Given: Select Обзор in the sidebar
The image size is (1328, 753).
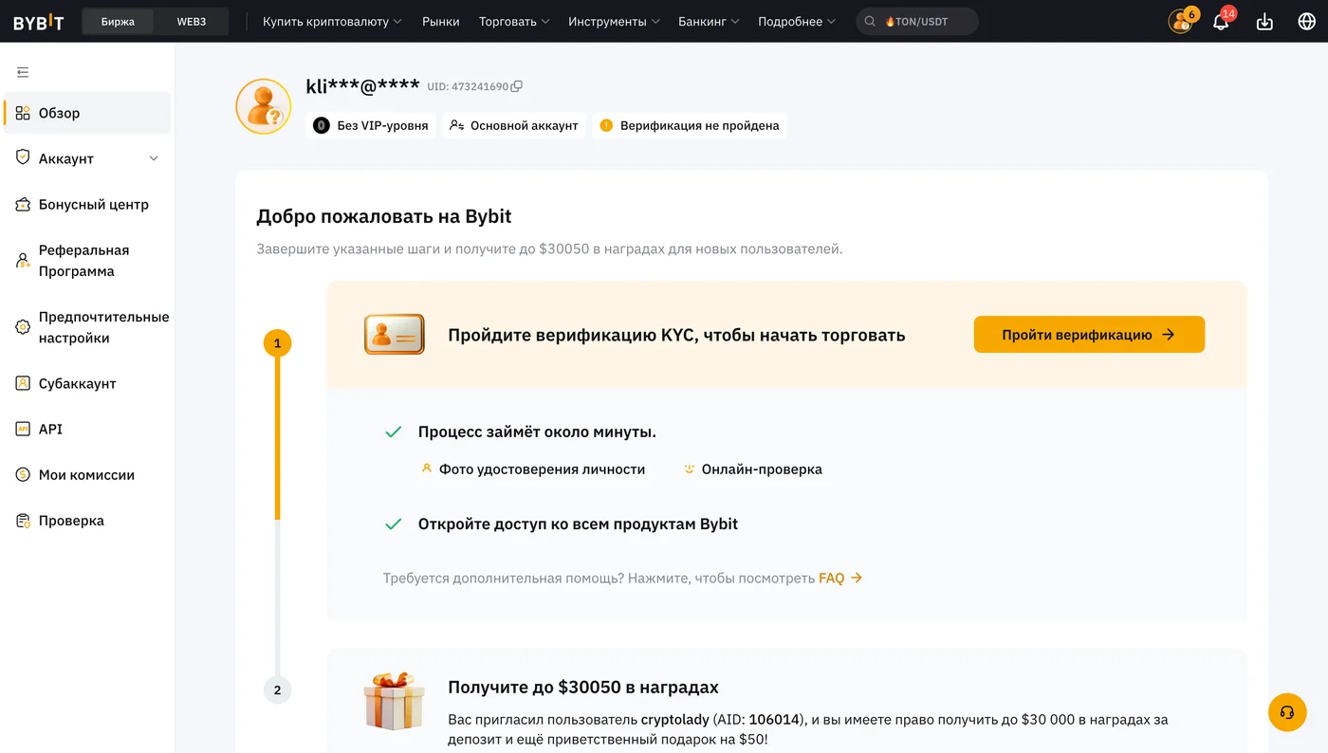Looking at the screenshot, I should click(87, 113).
